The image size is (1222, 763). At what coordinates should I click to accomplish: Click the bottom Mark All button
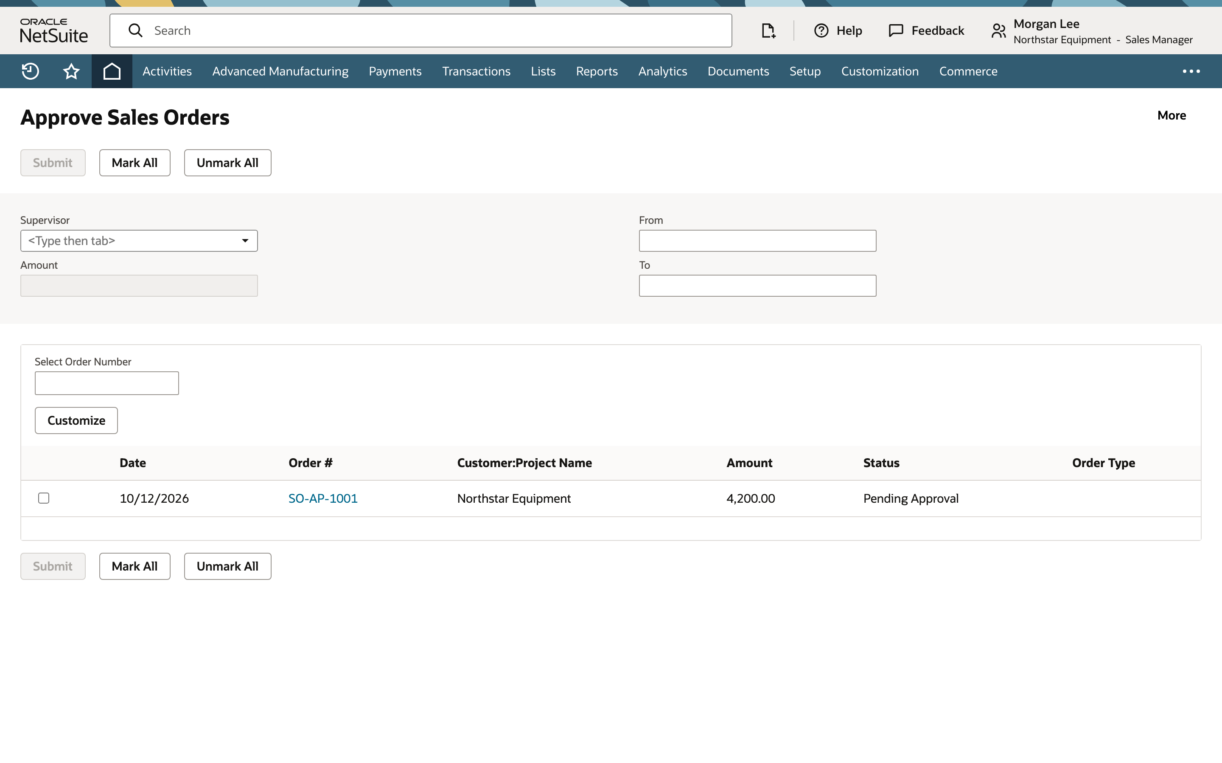(135, 566)
